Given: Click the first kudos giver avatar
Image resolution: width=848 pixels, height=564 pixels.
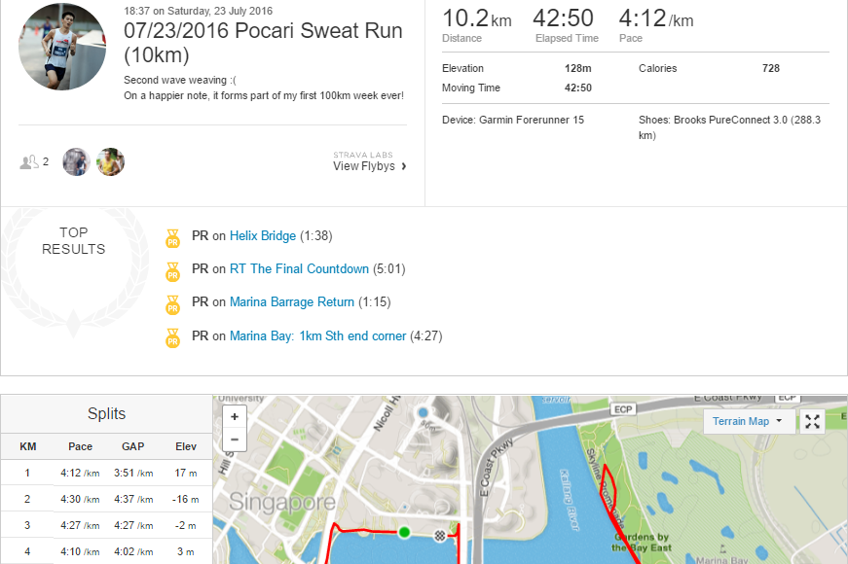Looking at the screenshot, I should 76,161.
